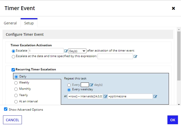
Task: Open expression editor for escalation date expression
Action: pos(135,56)
